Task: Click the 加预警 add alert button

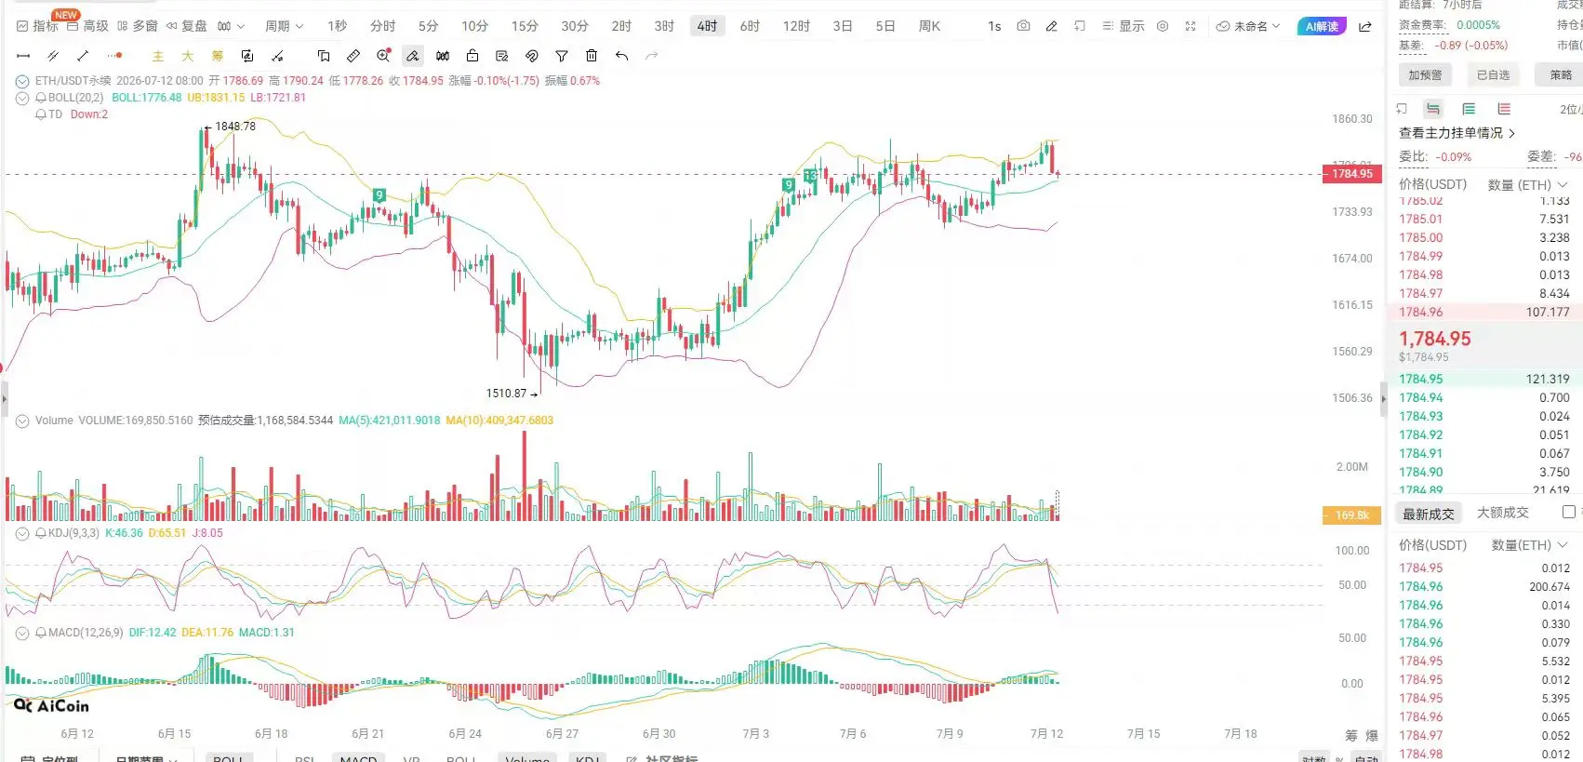Action: (x=1425, y=75)
